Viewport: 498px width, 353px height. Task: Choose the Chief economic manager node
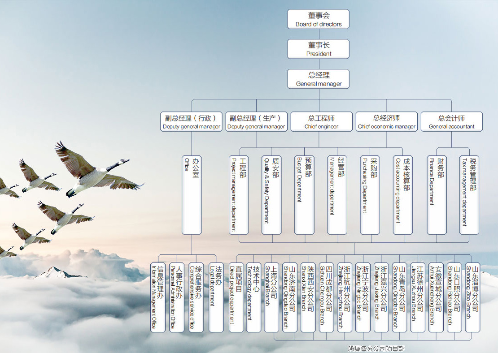pos(386,122)
